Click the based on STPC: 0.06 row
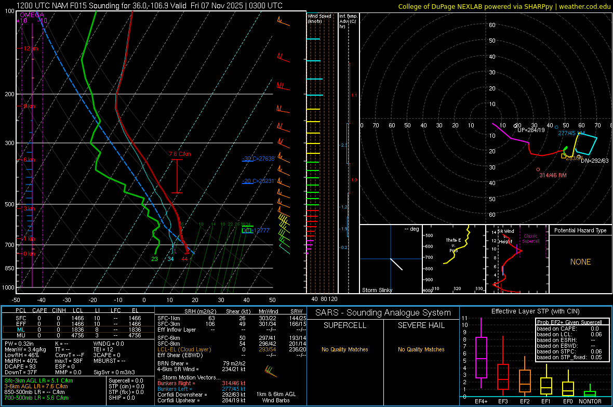This screenshot has height=407, width=613. (x=569, y=351)
